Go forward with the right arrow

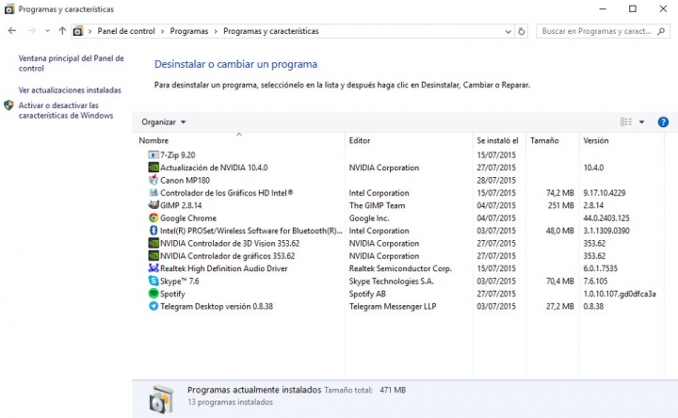32,31
